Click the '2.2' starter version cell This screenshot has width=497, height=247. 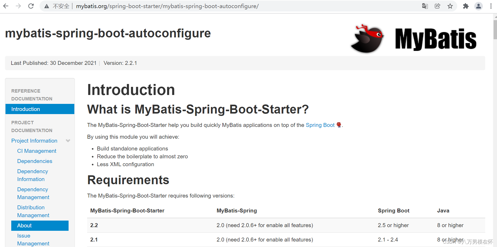tap(94, 225)
